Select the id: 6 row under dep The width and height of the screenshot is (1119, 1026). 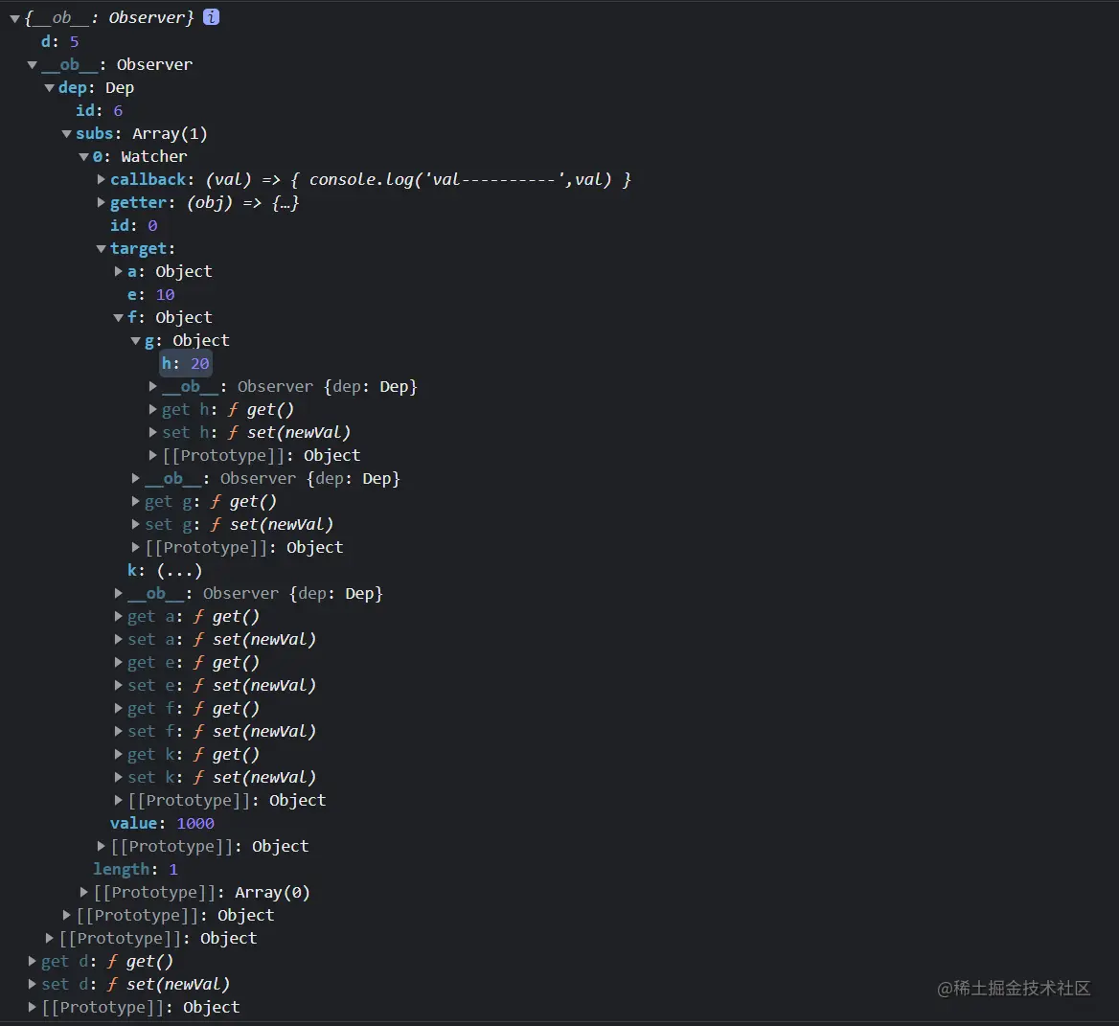pos(100,110)
